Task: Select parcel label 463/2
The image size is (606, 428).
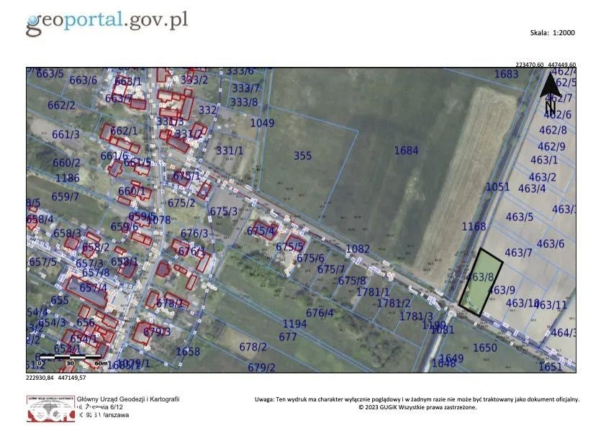Action: pyautogui.click(x=542, y=177)
